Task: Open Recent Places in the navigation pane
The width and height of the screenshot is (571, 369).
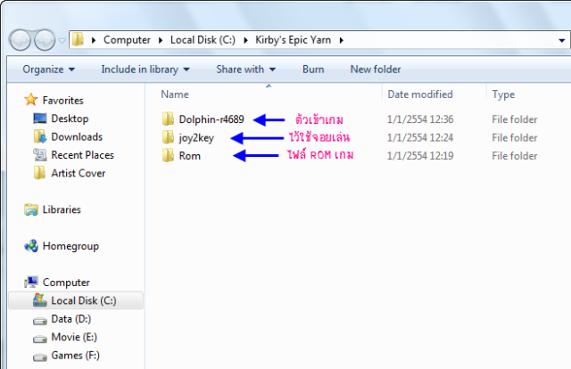Action: point(82,155)
